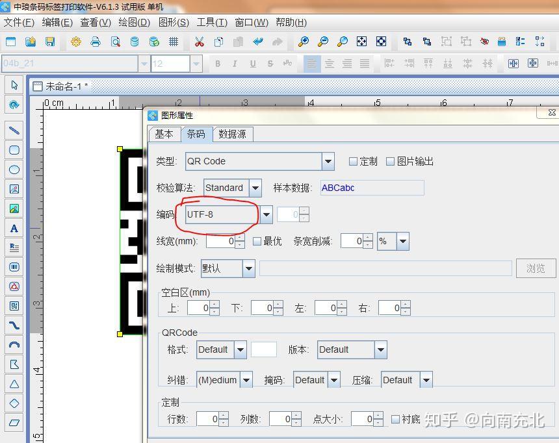Open the 工具(T) menu
Image resolution: width=559 pixels, height=443 pixels.
click(x=212, y=23)
